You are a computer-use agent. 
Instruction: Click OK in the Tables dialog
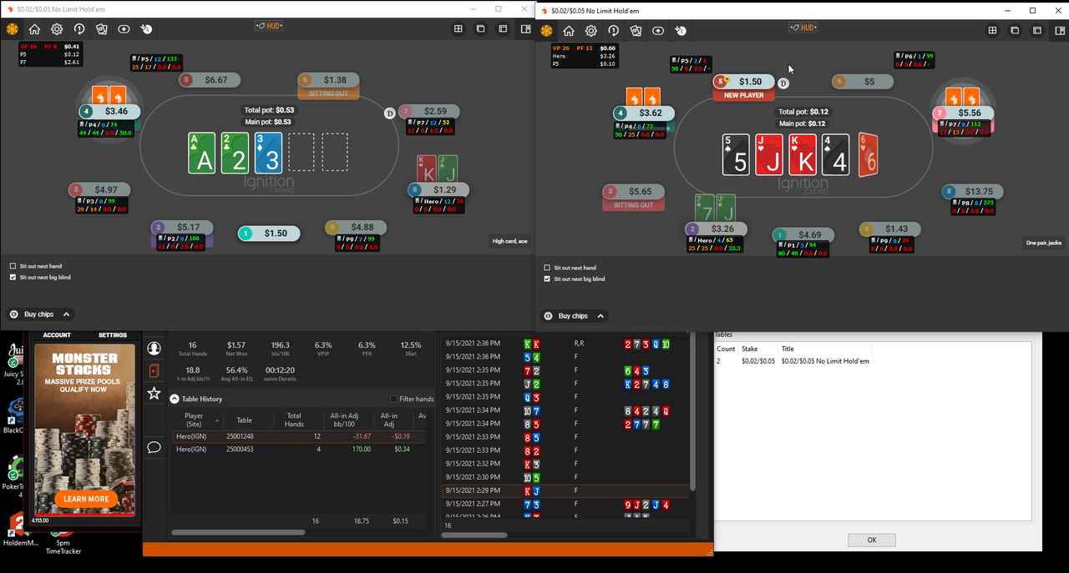coord(871,540)
